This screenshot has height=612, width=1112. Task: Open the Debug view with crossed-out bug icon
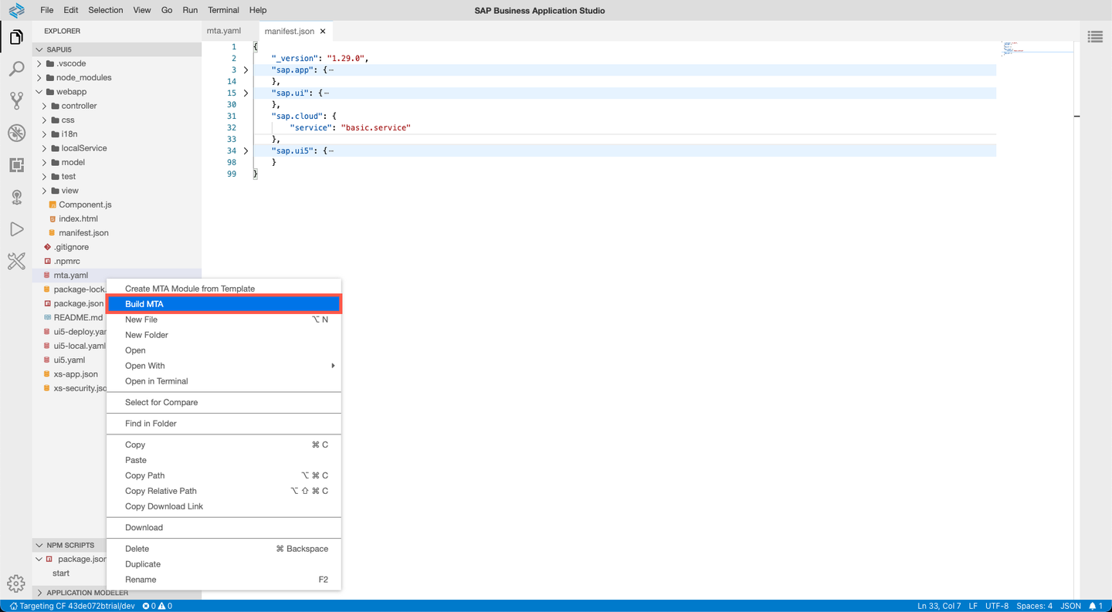coord(16,133)
